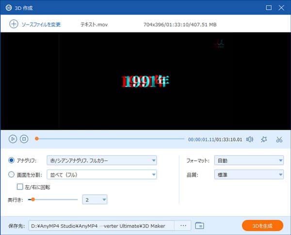This screenshot has height=235, width=291.
Task: Select the アナグリフ radio button
Action: tap(11, 160)
